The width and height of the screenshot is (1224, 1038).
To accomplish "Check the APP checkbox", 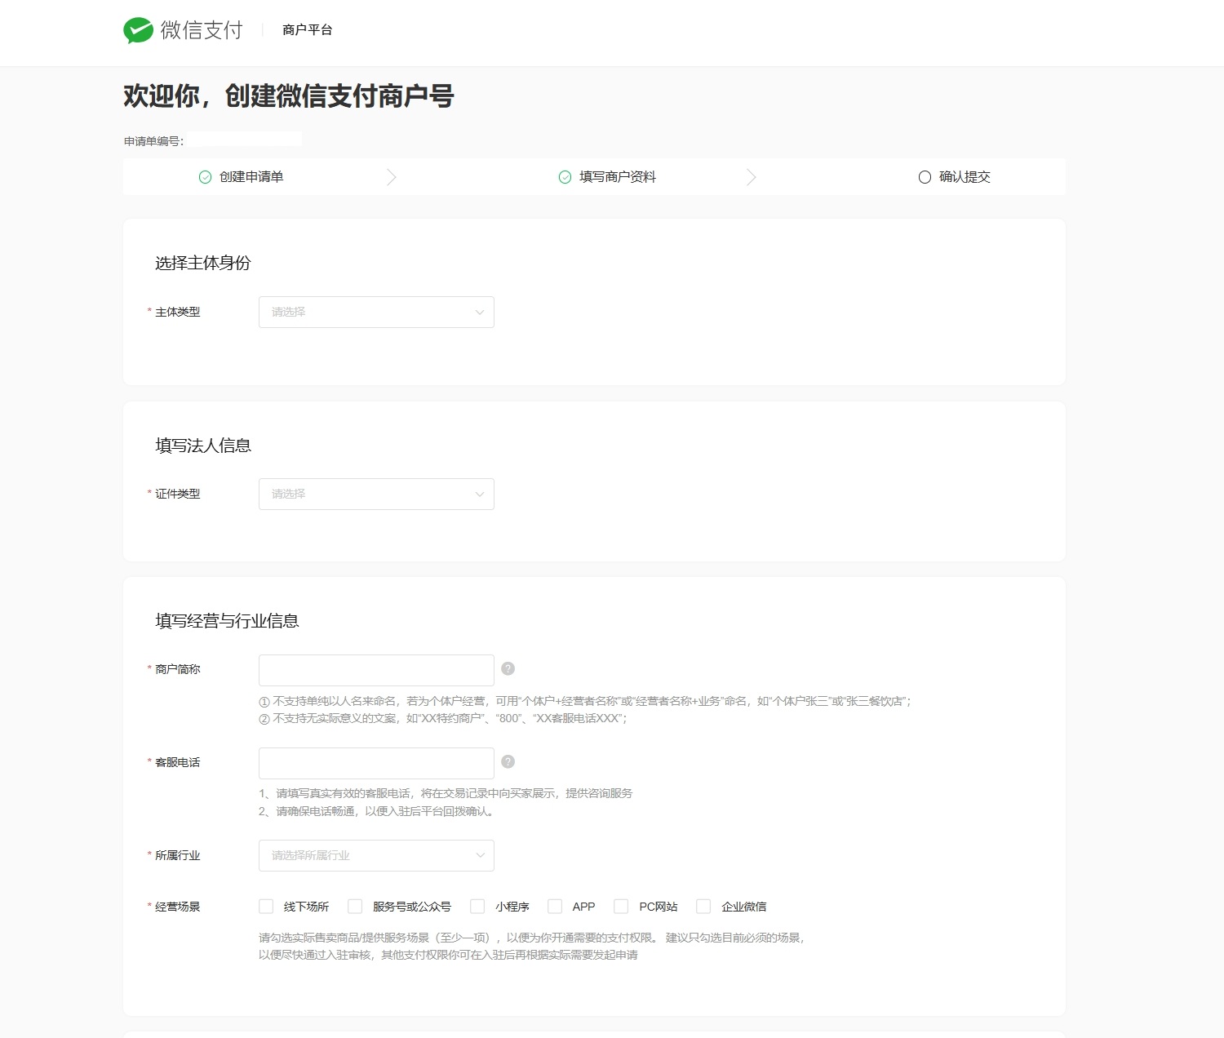I will click(555, 906).
